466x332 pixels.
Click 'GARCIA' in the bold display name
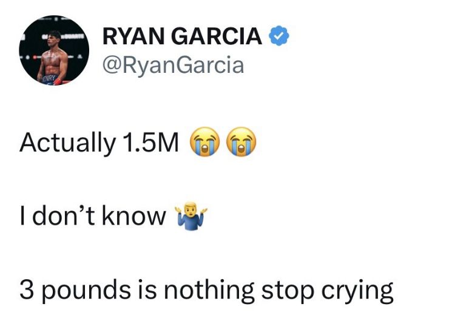coord(217,36)
